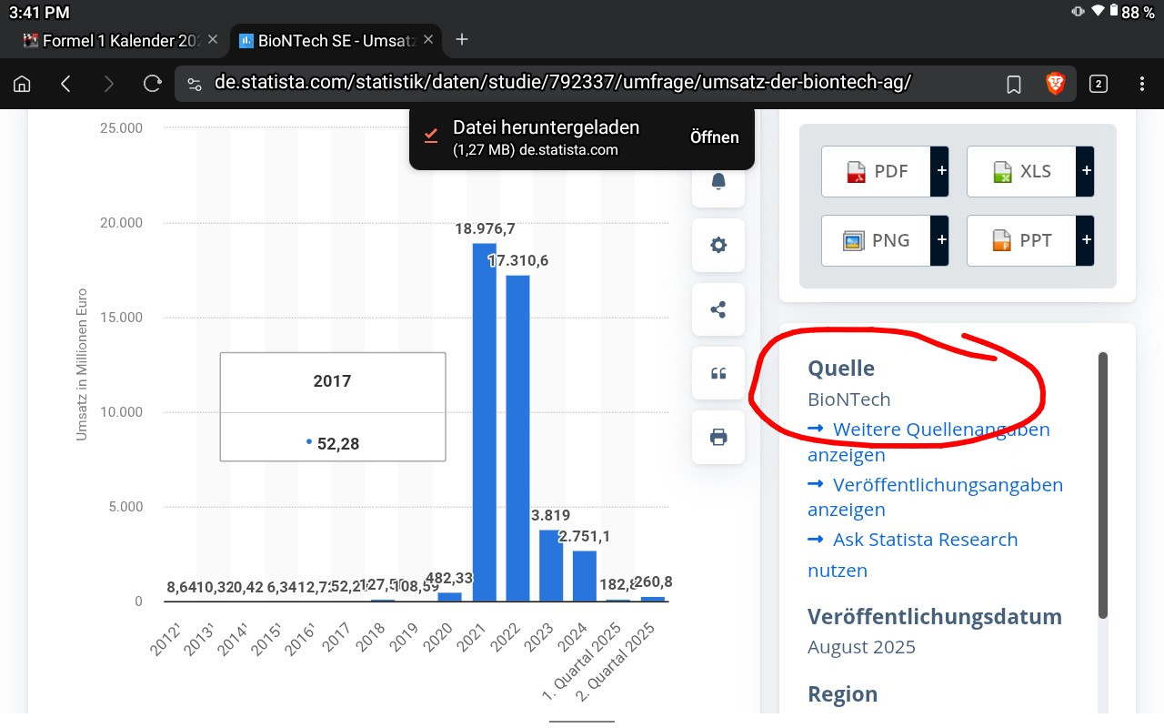
Task: Open a new browser tab
Action: click(x=462, y=39)
